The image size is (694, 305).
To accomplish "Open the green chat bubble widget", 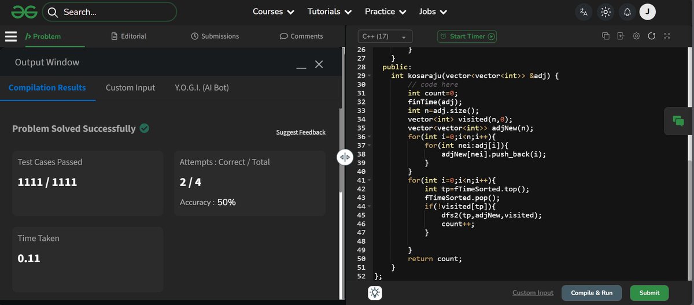I will pos(678,121).
